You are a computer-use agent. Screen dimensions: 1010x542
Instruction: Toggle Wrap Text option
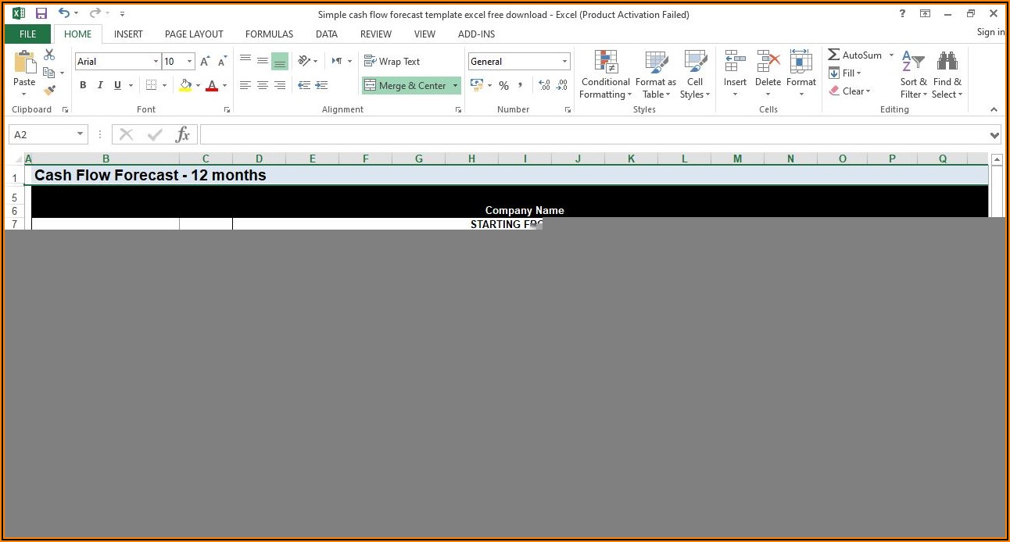click(x=392, y=62)
